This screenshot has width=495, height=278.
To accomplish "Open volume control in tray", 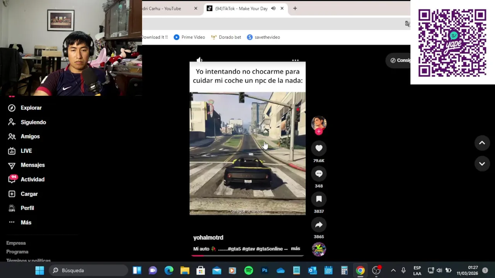I will point(439,270).
